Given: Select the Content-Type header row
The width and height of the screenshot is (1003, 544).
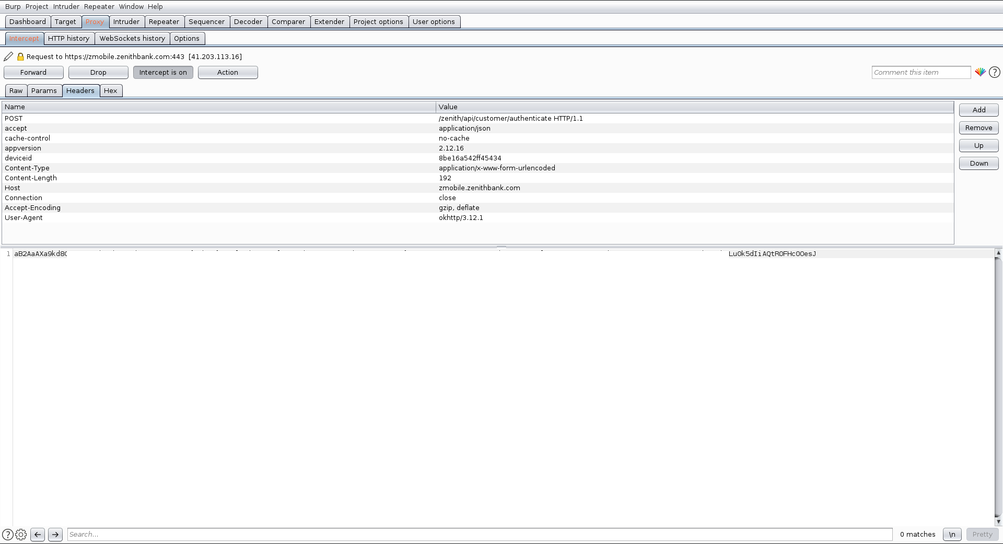Looking at the screenshot, I should [x=478, y=168].
